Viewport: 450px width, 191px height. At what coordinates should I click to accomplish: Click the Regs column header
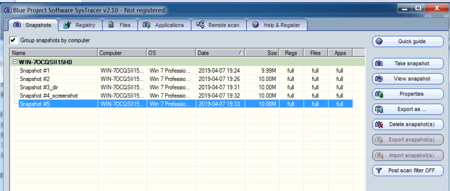coord(291,53)
